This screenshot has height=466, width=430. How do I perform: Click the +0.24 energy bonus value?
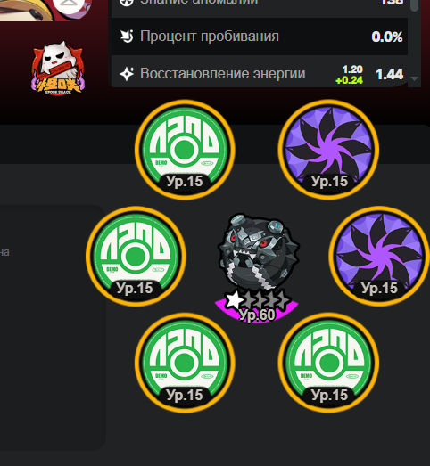(x=349, y=80)
